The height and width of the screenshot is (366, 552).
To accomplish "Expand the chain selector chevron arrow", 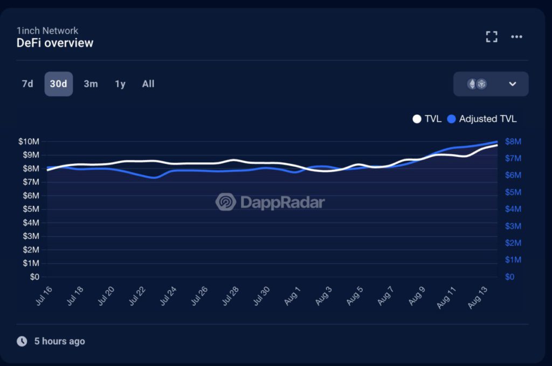I will pos(513,84).
